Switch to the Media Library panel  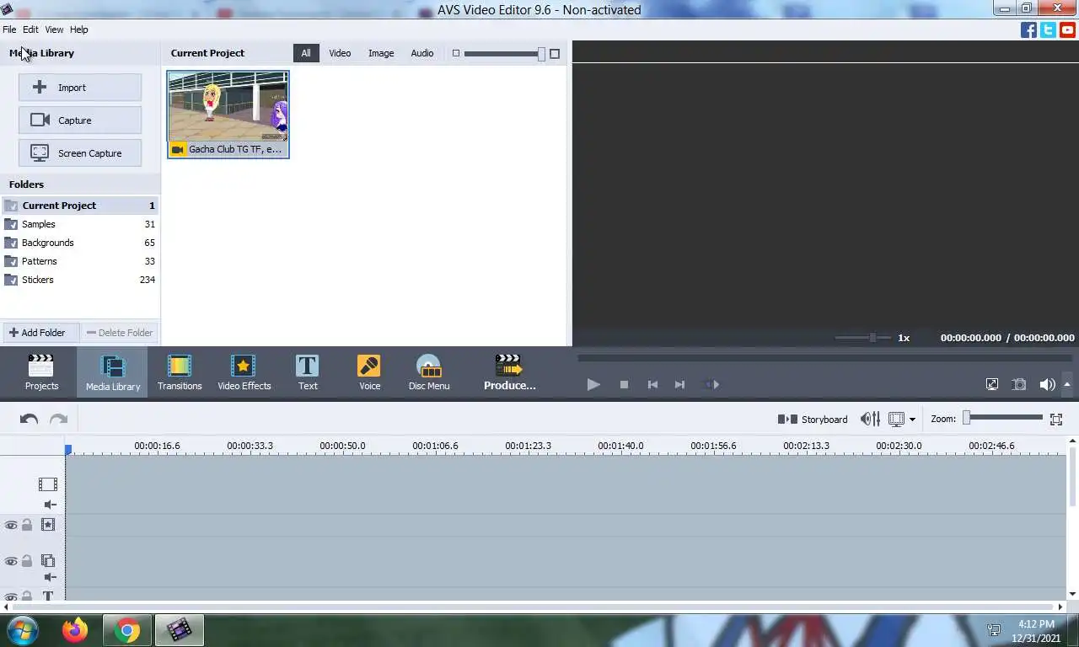click(112, 372)
